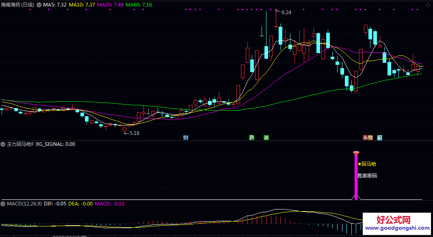Image resolution: width=433 pixels, height=237 pixels.
Task: Click the 胜率密码 text label
Action: 367,176
